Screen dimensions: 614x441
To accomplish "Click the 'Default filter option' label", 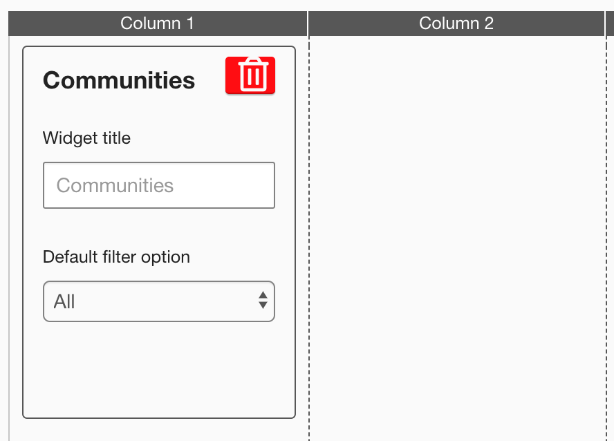I will point(116,257).
